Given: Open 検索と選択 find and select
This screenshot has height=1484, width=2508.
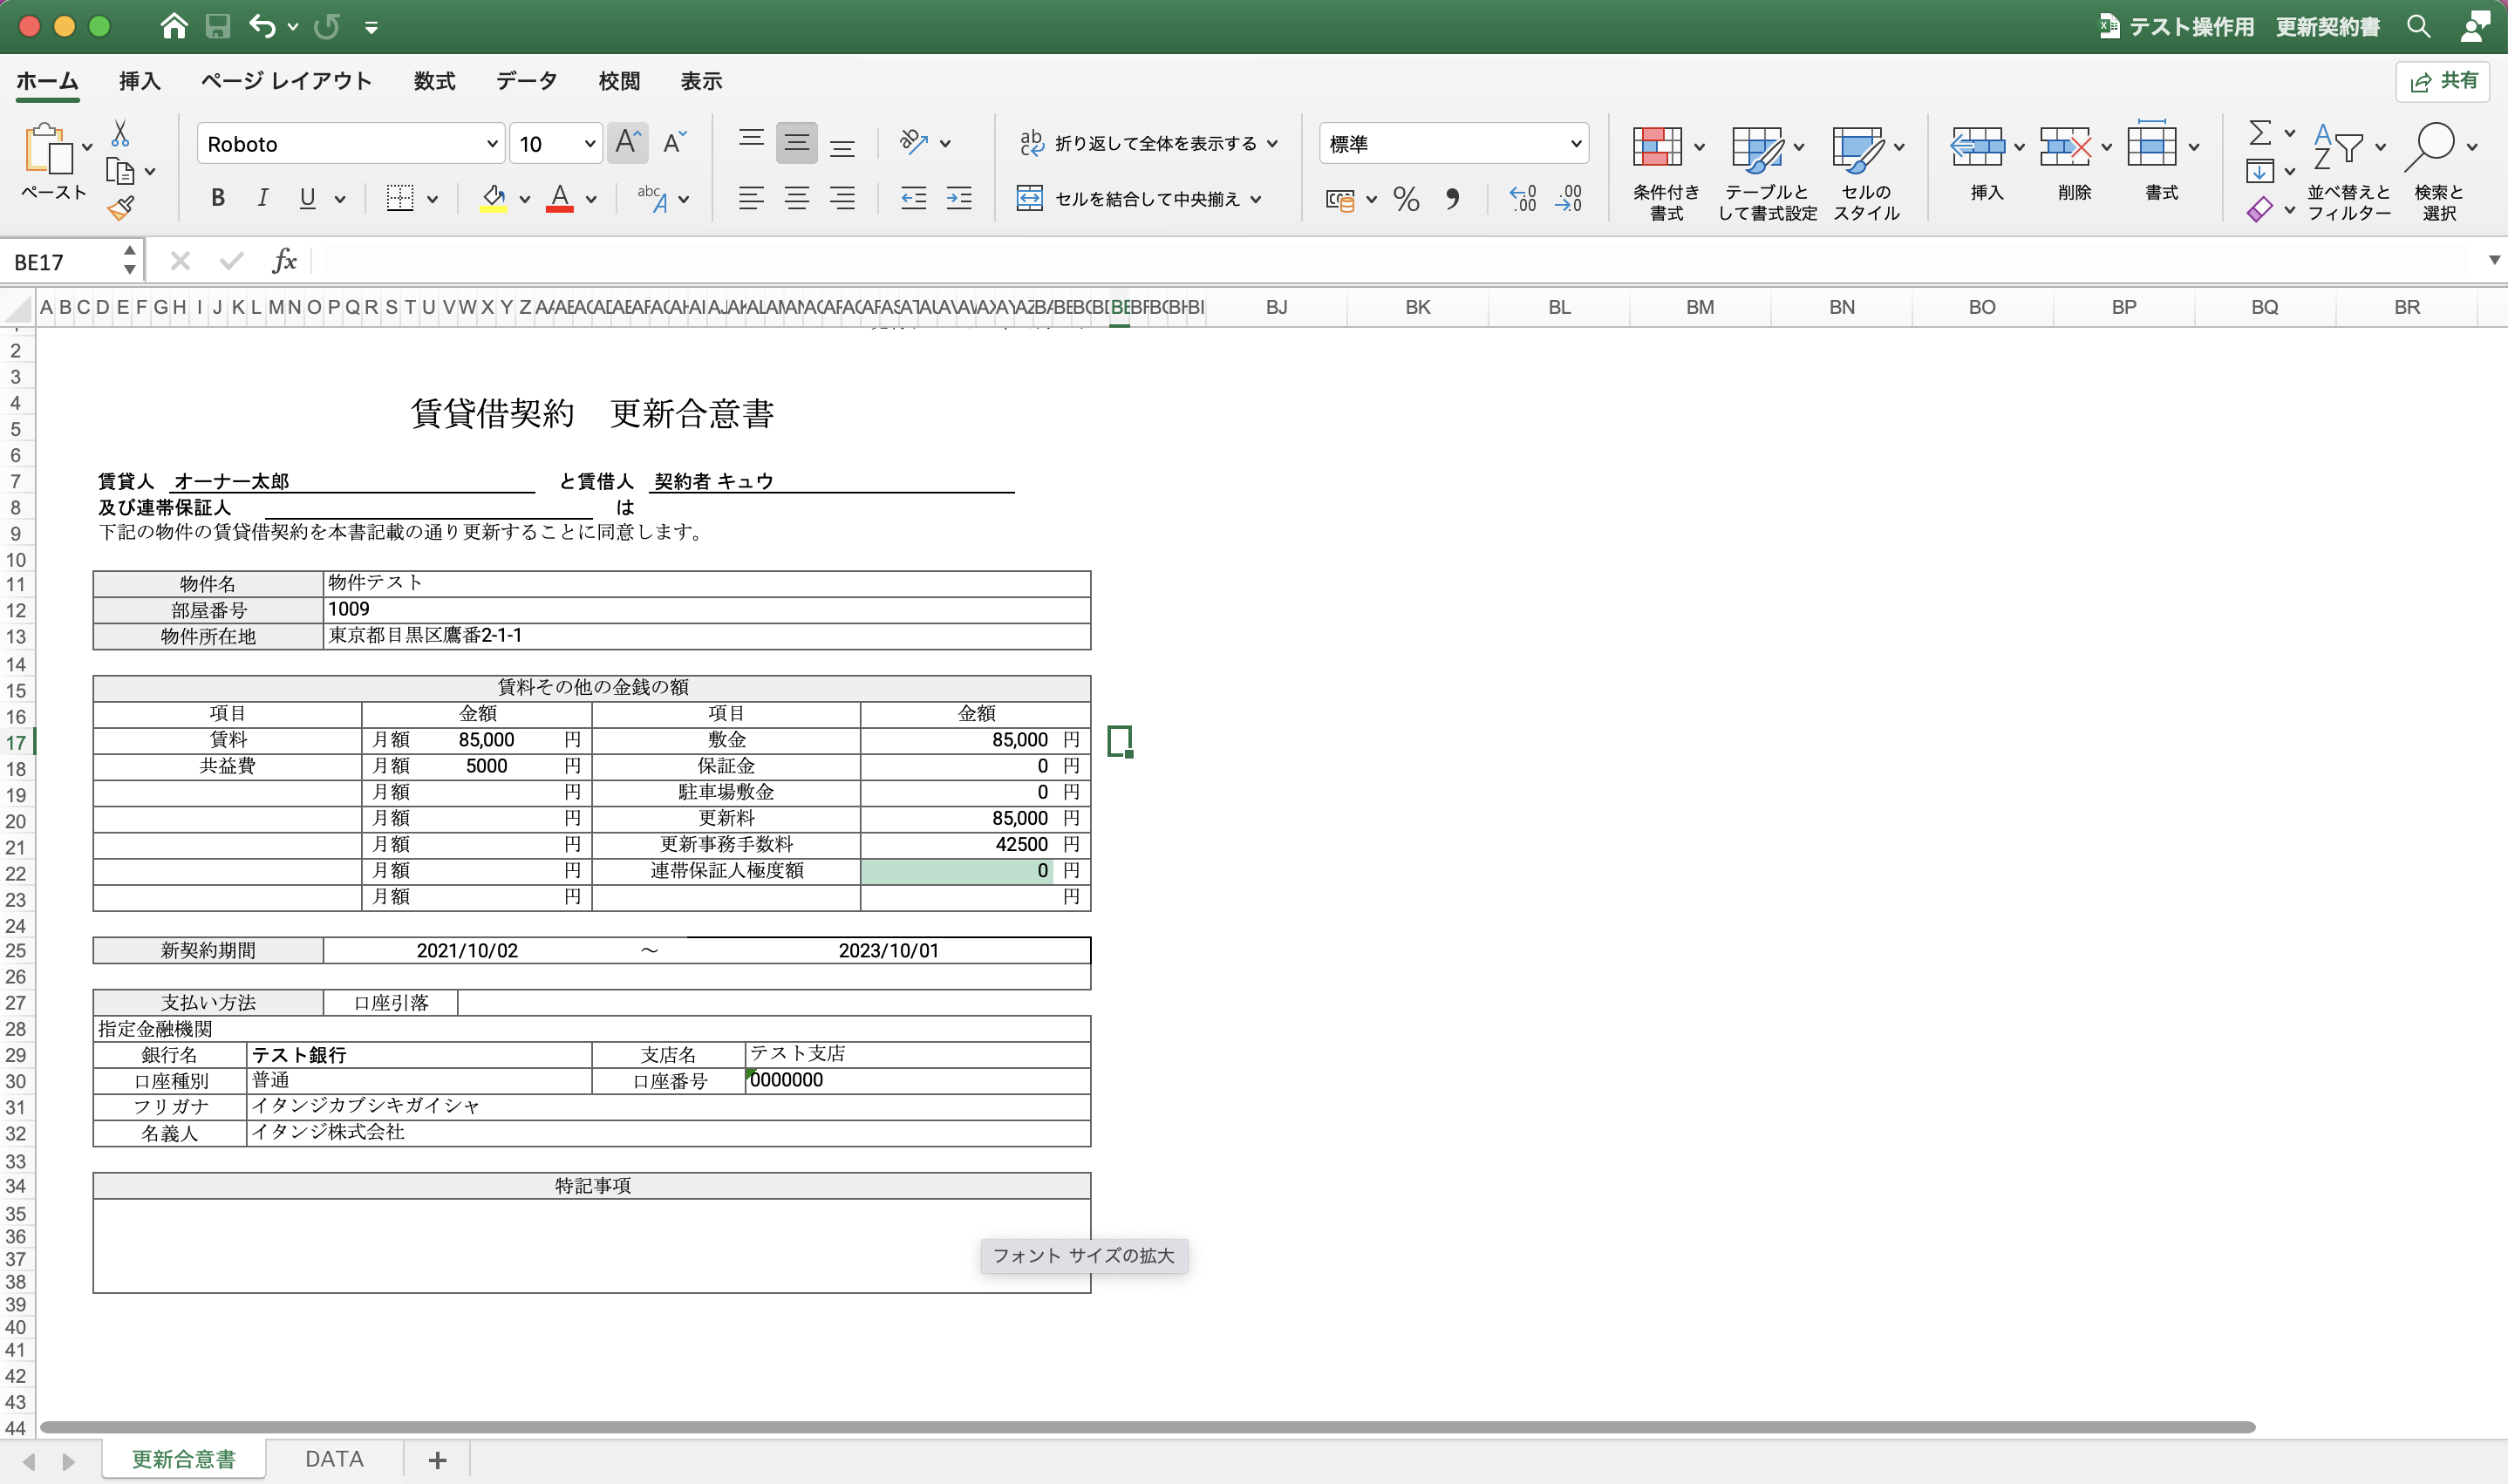Looking at the screenshot, I should click(2440, 172).
